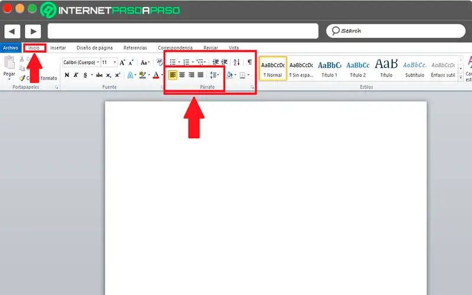Open the highlight color dropdown arrow
472x295 pixels.
pos(149,75)
